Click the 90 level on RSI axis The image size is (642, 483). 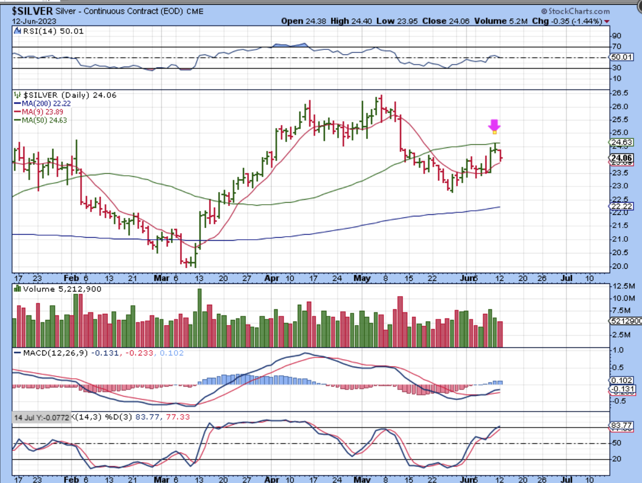click(618, 36)
